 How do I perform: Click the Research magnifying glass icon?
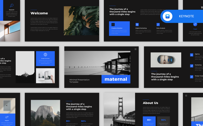(x=12, y=5)
